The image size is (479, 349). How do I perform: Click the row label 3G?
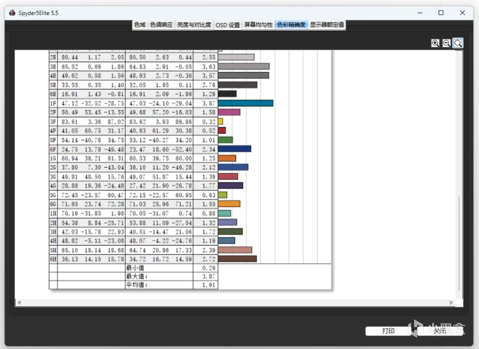click(53, 177)
